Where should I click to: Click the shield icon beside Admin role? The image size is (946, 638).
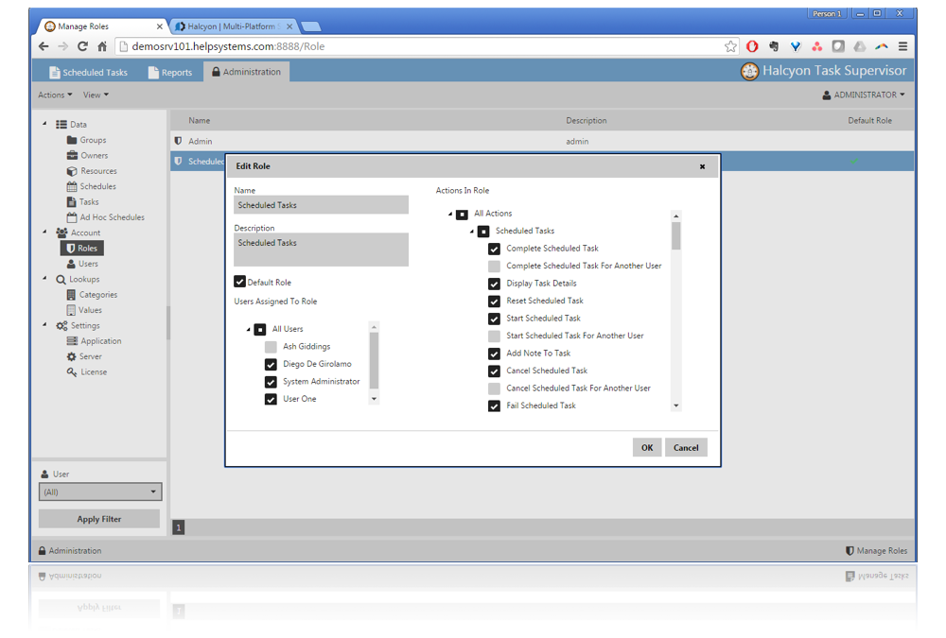tap(178, 141)
